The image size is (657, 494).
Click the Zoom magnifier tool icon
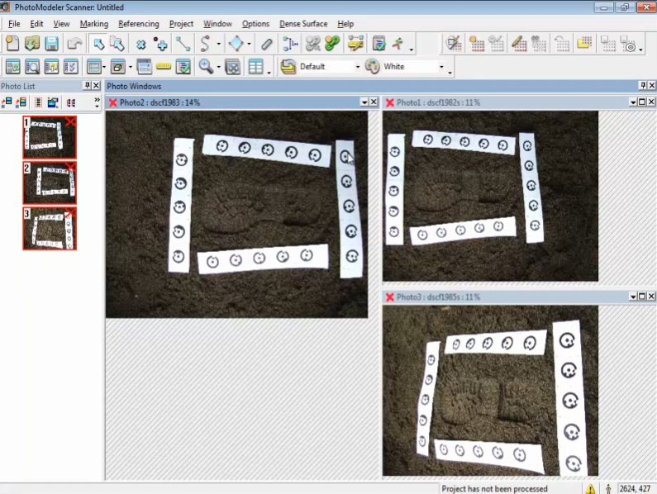pos(206,67)
